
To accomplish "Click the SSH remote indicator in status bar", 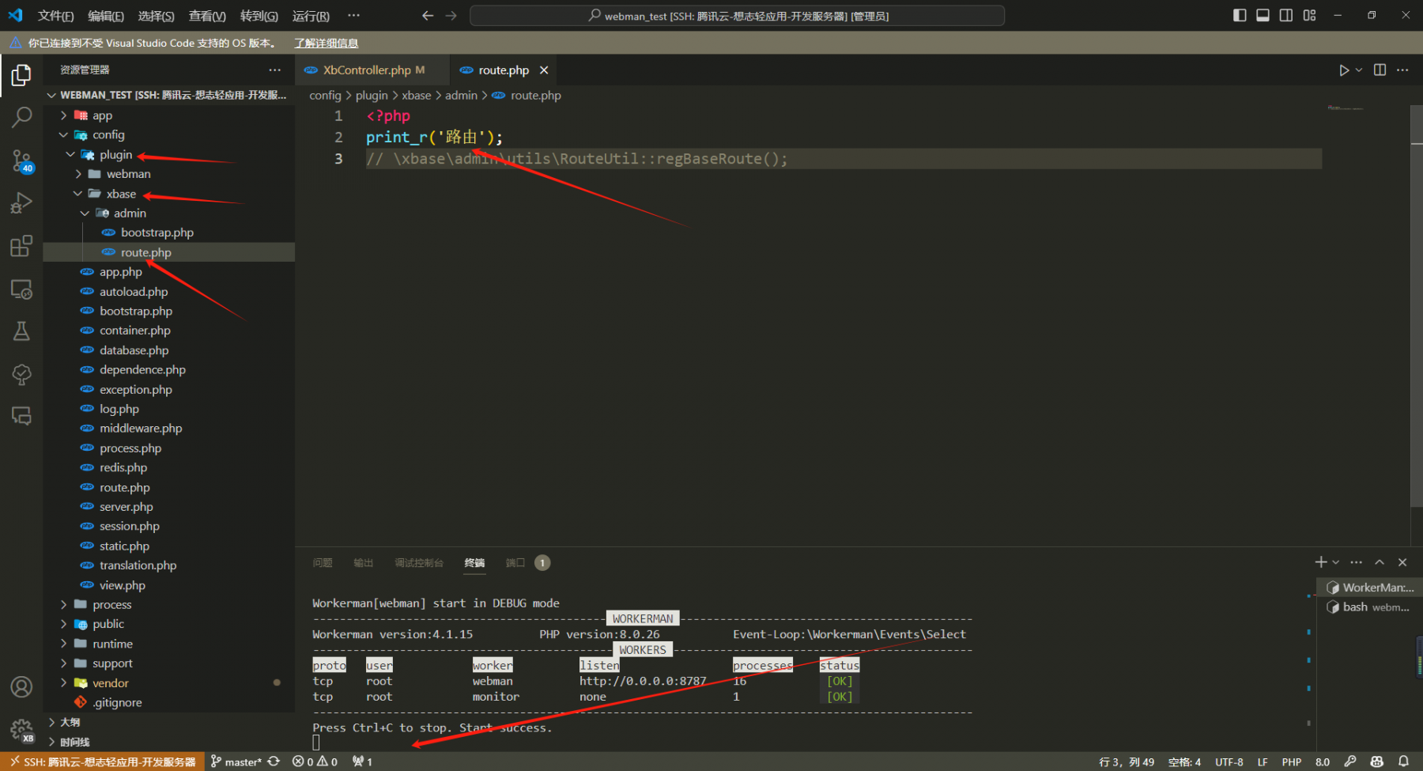I will [103, 762].
